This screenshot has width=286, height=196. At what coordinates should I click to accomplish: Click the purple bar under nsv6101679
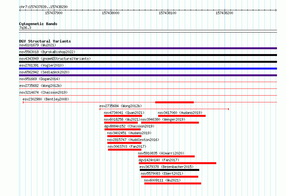(148, 48)
